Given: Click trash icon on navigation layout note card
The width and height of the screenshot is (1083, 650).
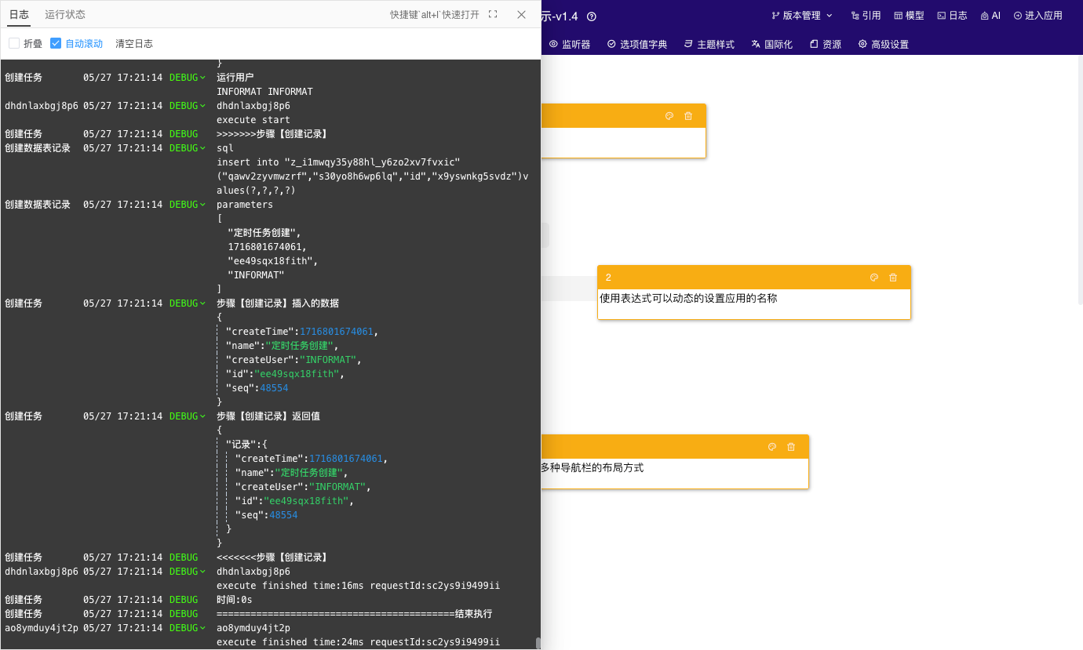Looking at the screenshot, I should pyautogui.click(x=790, y=447).
